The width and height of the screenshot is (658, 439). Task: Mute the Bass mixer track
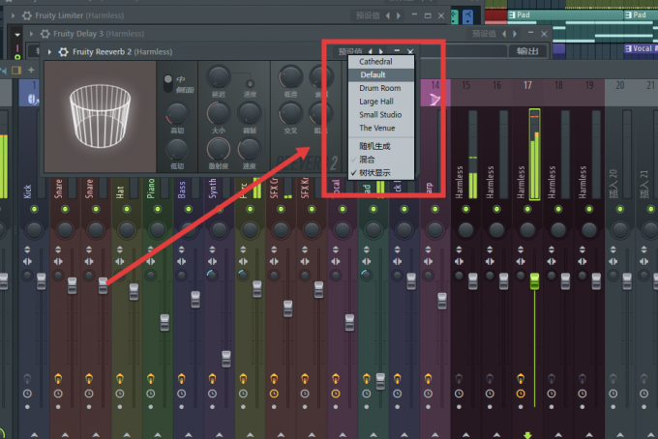click(189, 209)
